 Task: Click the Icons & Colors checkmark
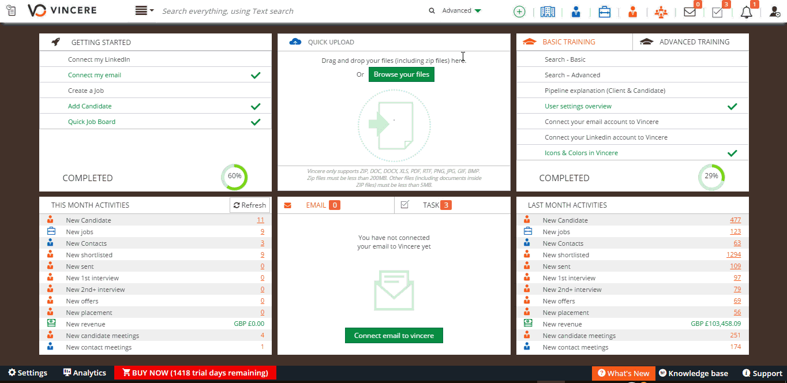click(x=732, y=153)
